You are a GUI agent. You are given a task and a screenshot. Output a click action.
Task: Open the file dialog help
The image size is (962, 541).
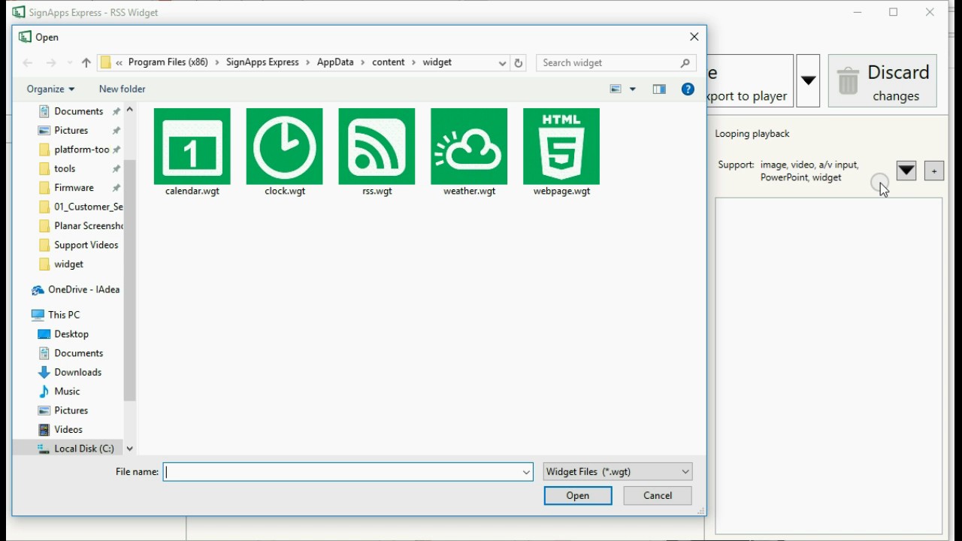688,89
